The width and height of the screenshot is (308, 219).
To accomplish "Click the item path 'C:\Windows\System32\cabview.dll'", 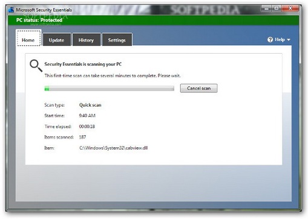I will coord(113,148).
